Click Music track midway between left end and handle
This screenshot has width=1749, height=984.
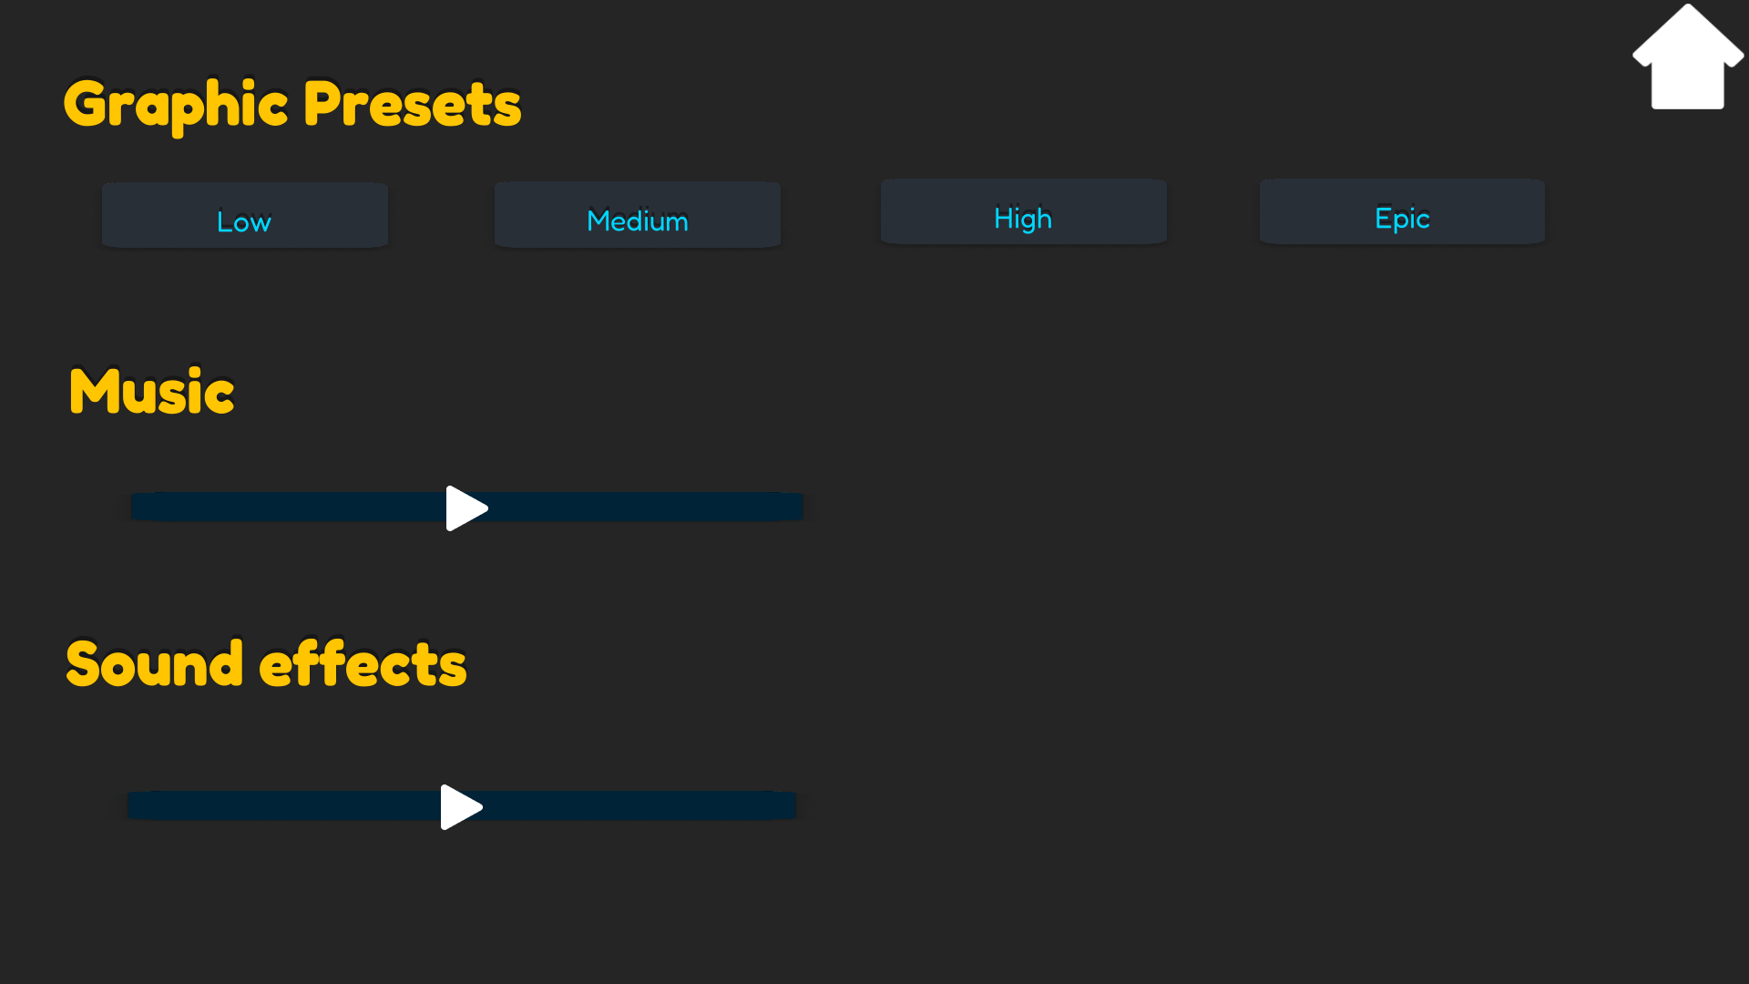290,507
